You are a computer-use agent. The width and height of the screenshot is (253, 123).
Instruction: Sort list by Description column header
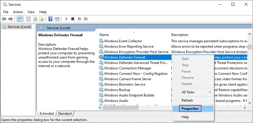tap(208, 35)
